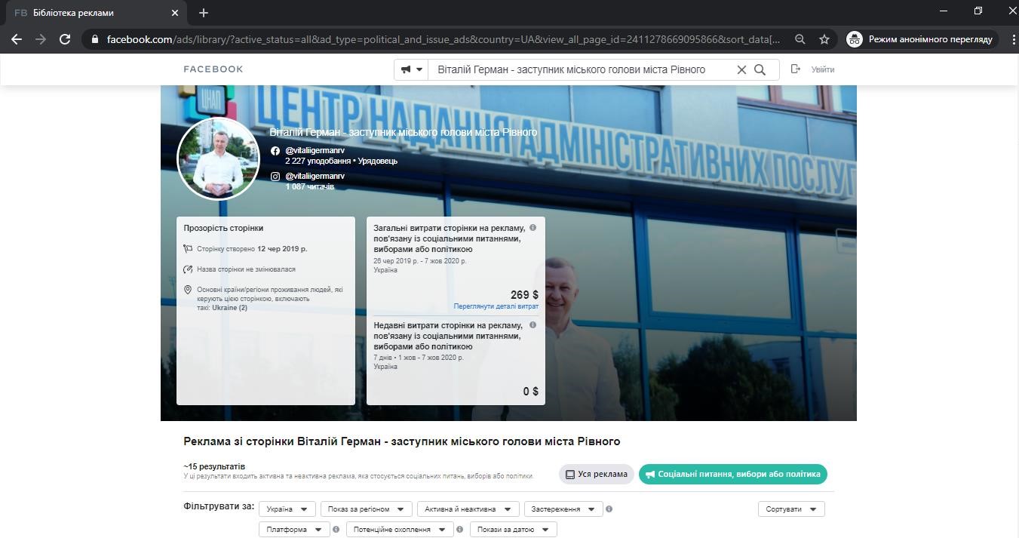The image size is (1019, 538).
Task: Click info icon next to Платформа
Action: coord(336,530)
